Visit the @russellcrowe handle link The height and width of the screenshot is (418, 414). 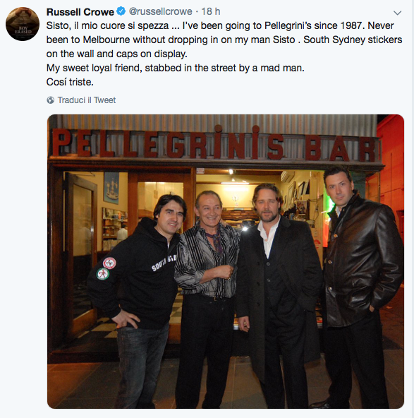coord(161,11)
